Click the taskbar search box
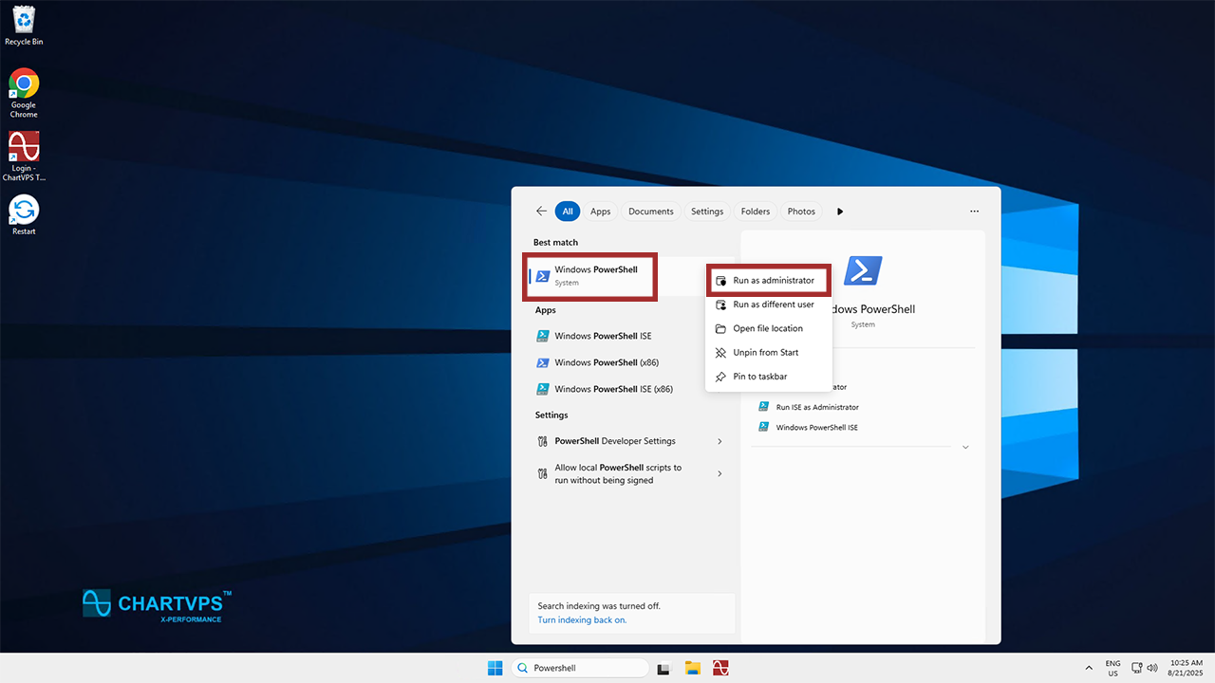Image resolution: width=1215 pixels, height=683 pixels. coord(581,668)
